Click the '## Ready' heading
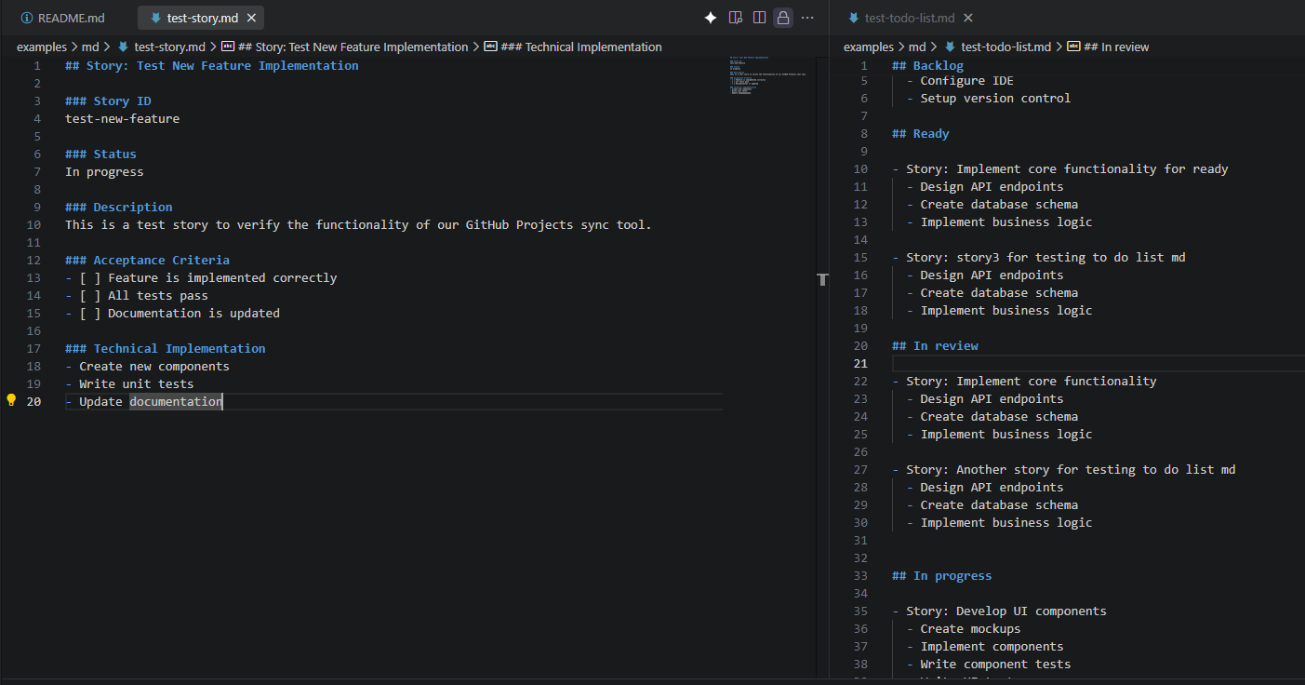 (921, 133)
